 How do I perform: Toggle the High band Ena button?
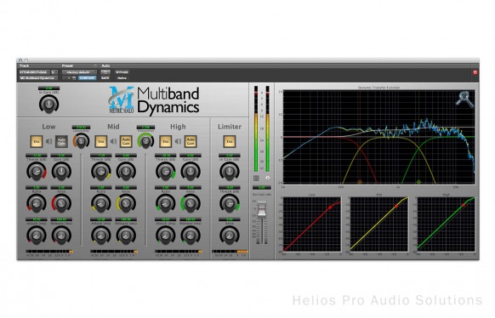[165, 141]
